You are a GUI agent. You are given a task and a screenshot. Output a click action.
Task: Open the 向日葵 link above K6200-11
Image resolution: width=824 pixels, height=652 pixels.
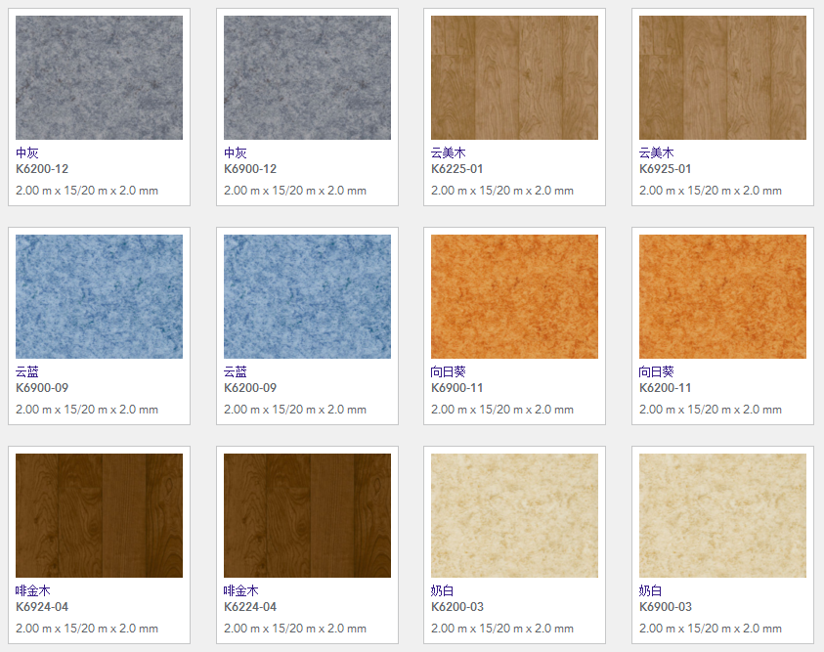point(656,372)
